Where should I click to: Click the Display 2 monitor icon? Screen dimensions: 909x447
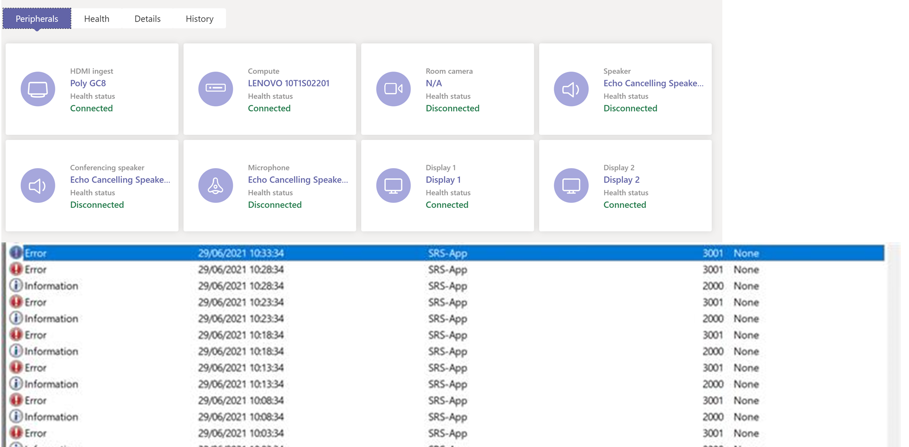pos(571,185)
